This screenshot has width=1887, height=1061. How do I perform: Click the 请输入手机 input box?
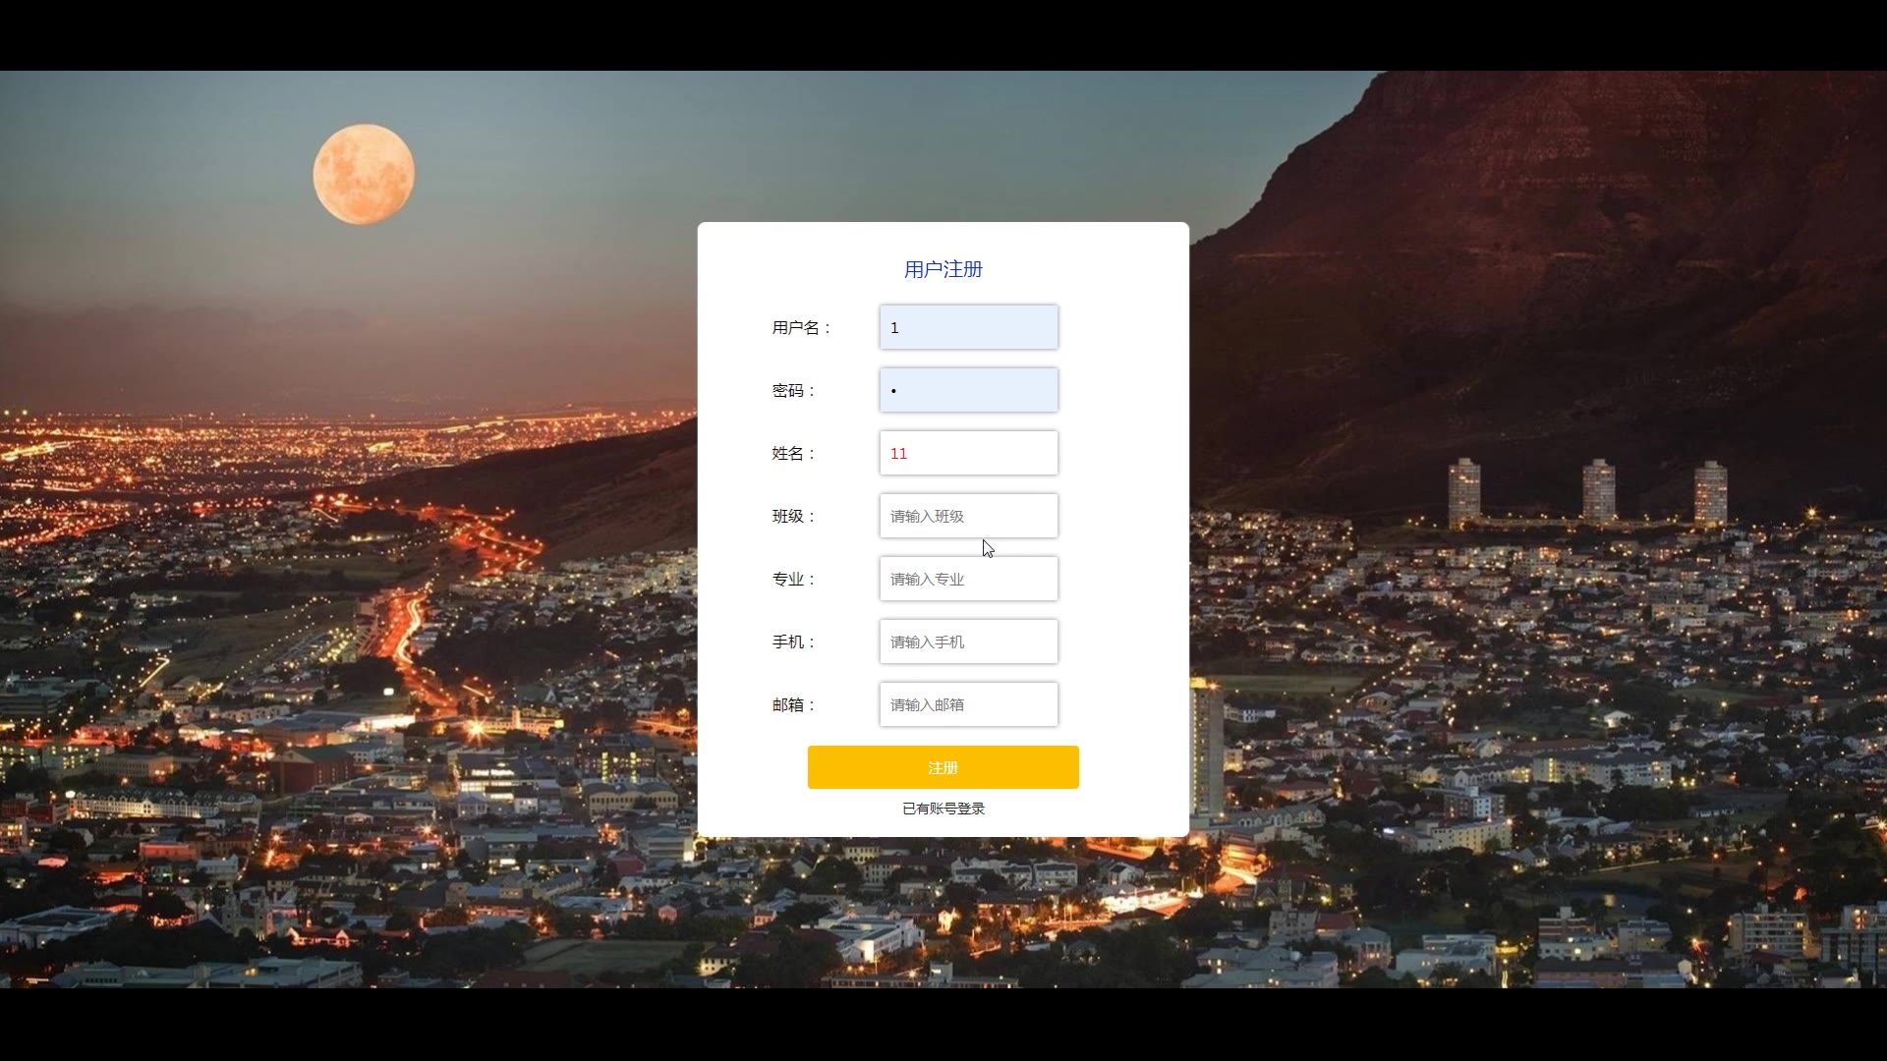[968, 642]
